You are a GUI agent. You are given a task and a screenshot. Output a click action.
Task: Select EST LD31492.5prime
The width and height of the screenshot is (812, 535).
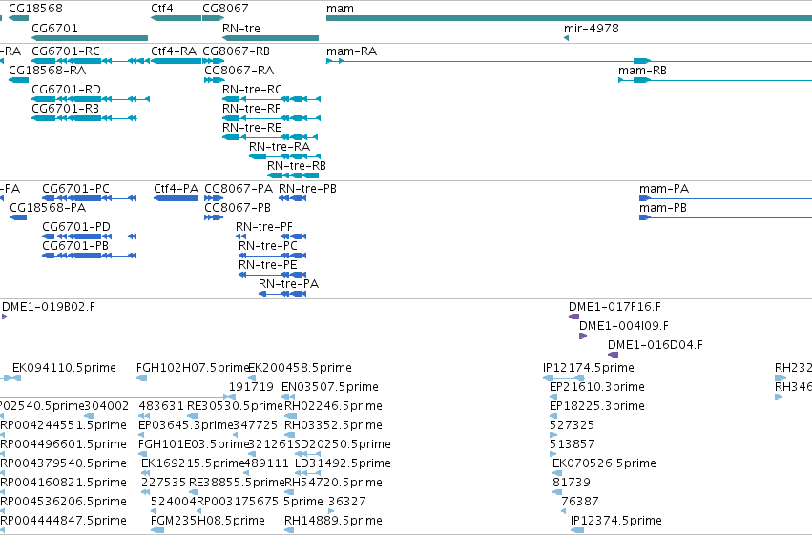click(307, 473)
